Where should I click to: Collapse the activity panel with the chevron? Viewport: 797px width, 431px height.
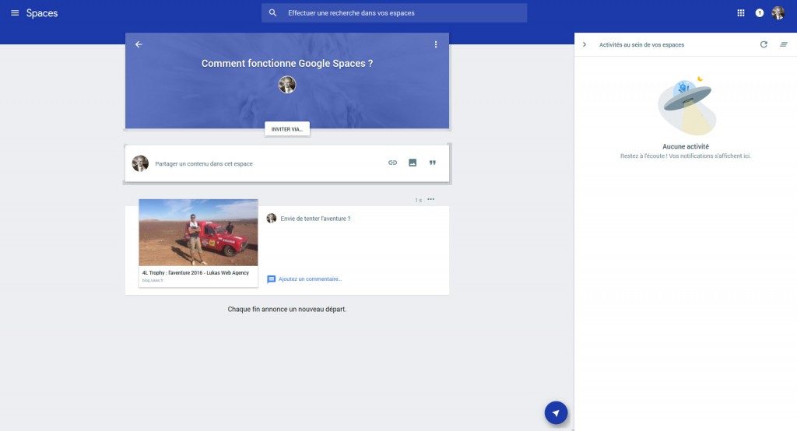tap(585, 44)
